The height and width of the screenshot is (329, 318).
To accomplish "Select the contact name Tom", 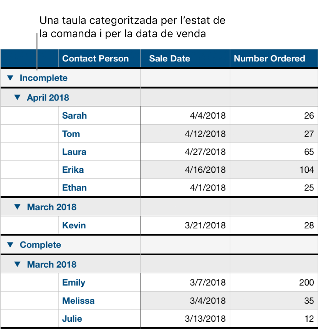I will [71, 134].
